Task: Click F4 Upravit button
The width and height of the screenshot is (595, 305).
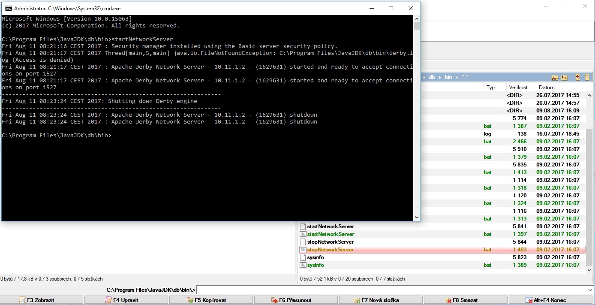Action: (x=126, y=300)
